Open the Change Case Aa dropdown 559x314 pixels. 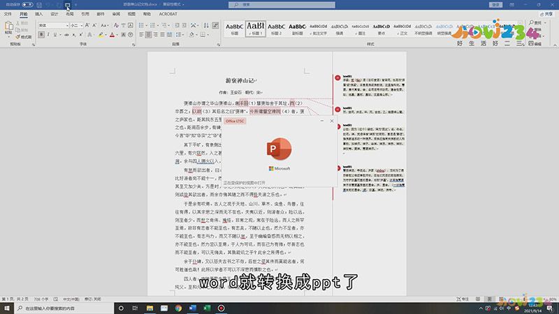(104, 25)
